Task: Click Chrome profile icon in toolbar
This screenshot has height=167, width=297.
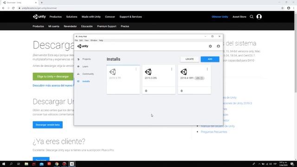Action: tap(289, 8)
